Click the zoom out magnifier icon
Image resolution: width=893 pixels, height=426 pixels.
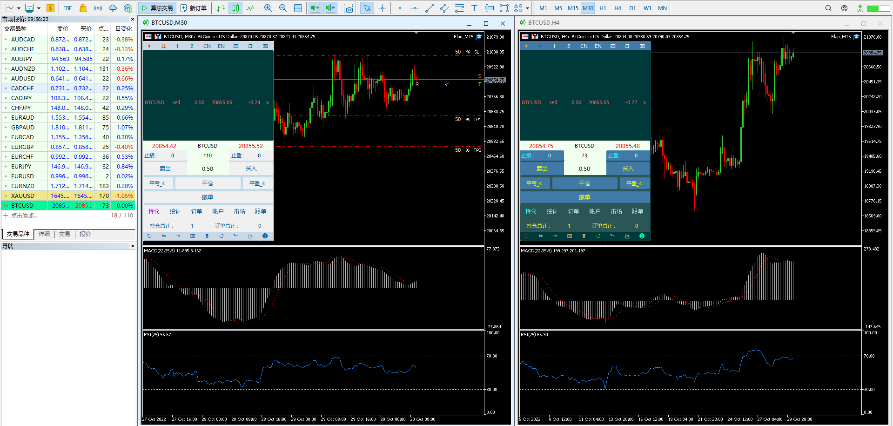283,8
